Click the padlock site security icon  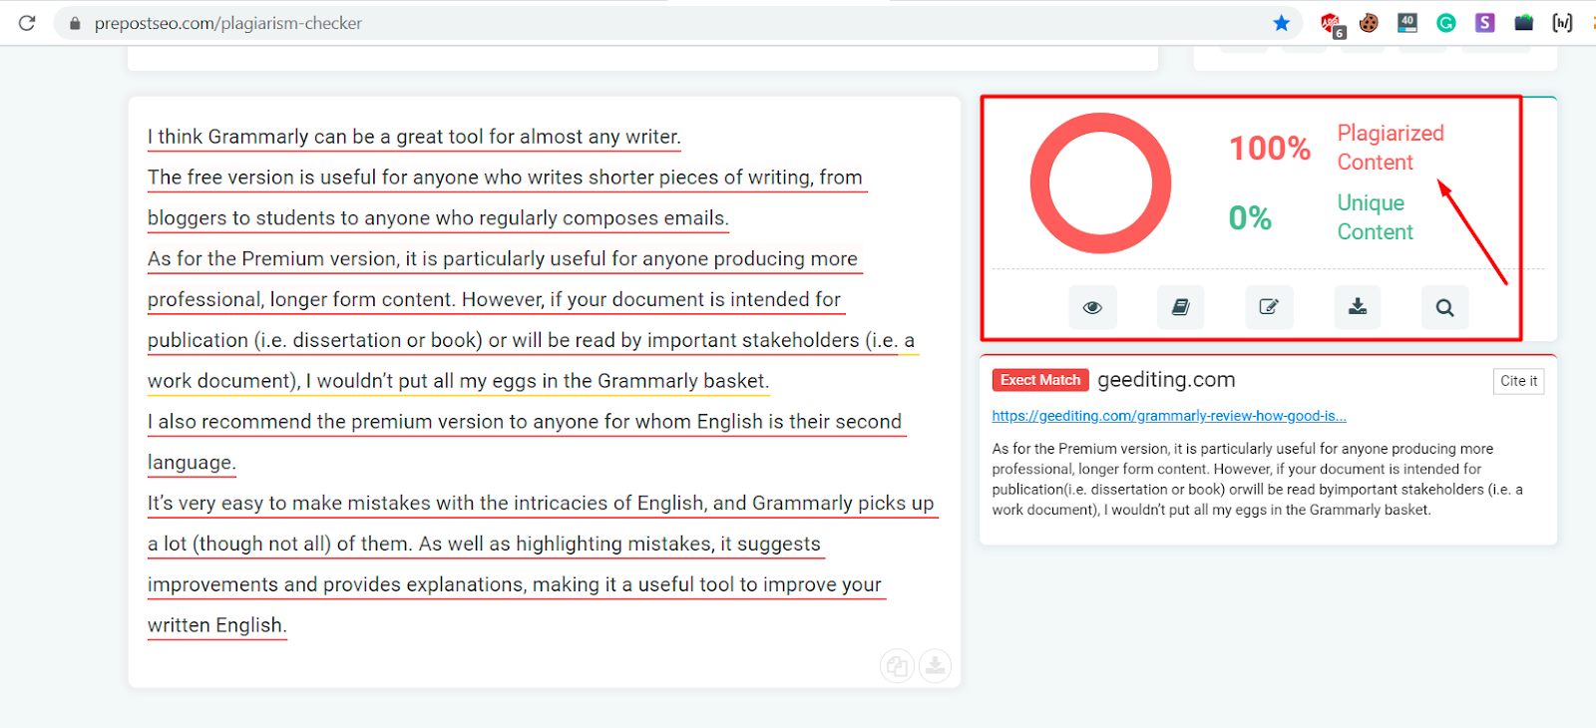pyautogui.click(x=75, y=23)
